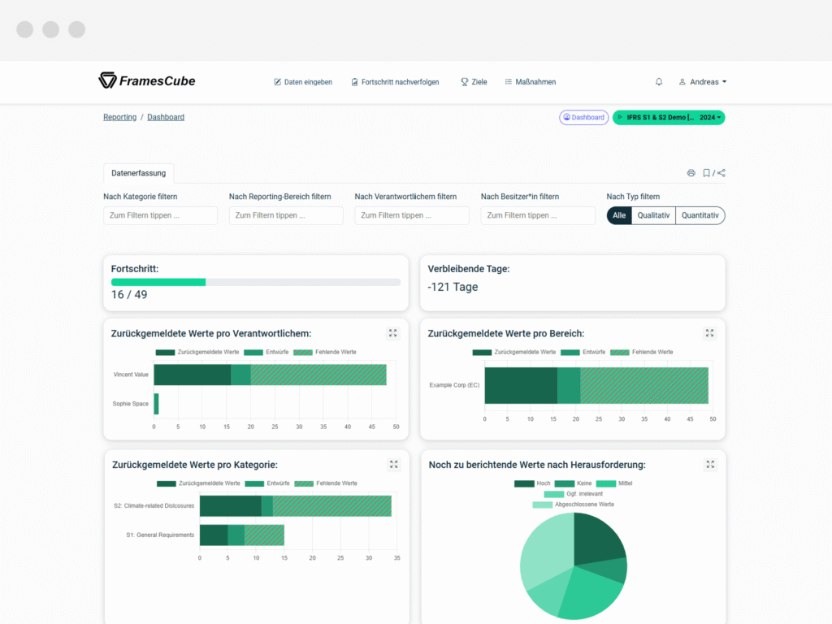Expand the Herausforderung pie chart
Screen dimensions: 832x624
click(x=710, y=464)
